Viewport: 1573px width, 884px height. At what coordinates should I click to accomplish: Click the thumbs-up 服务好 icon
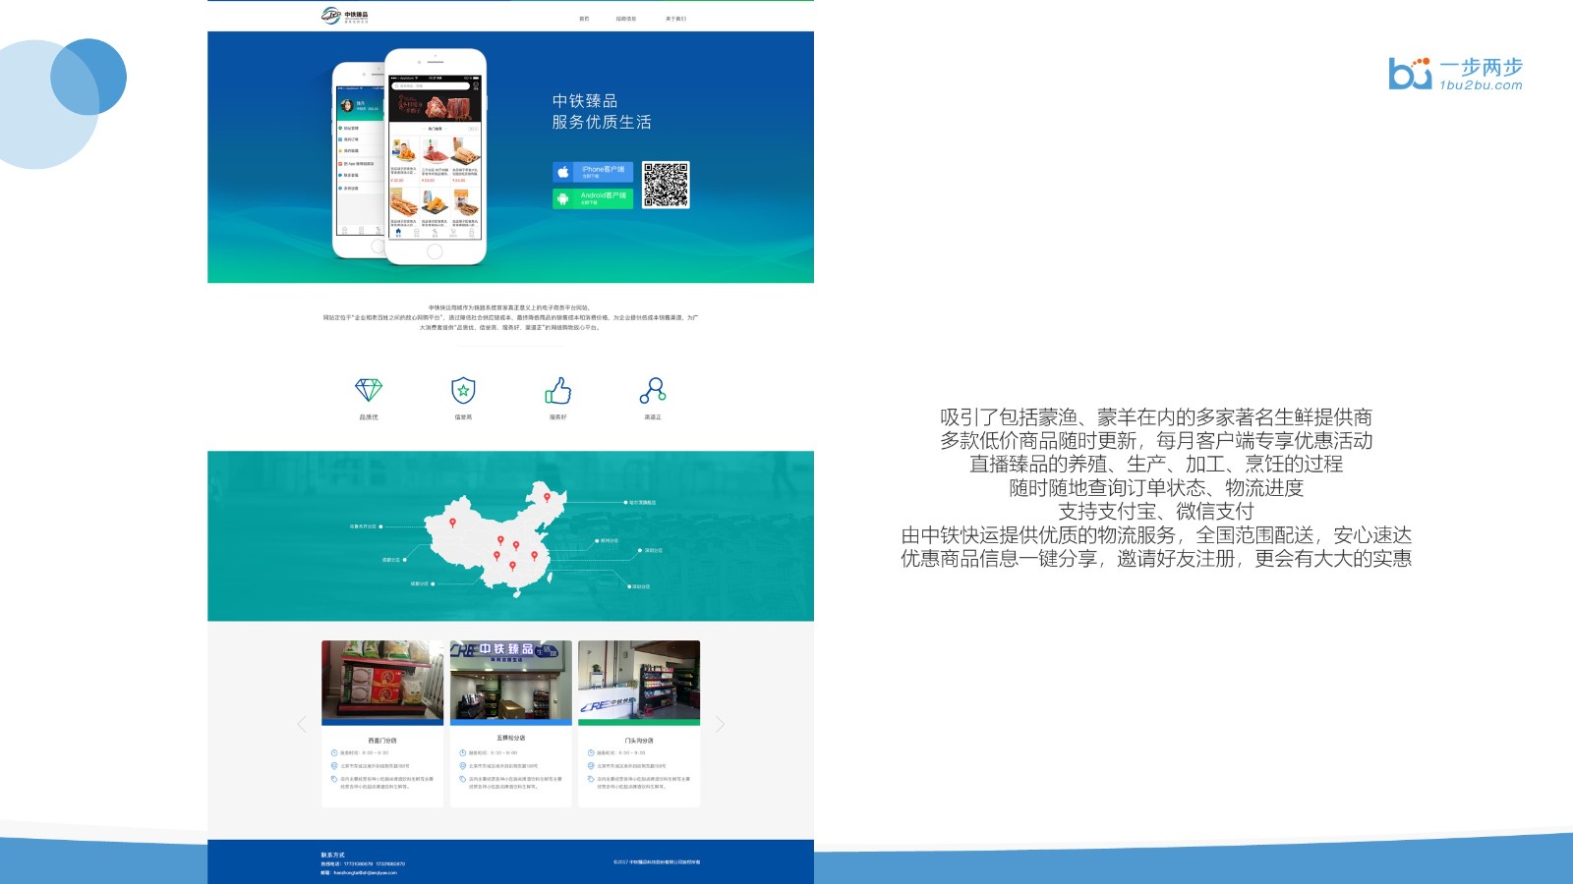coord(558,390)
